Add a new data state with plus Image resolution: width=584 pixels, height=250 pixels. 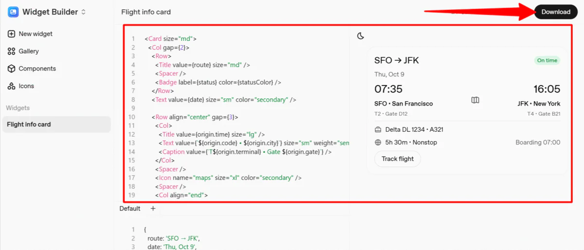(153, 209)
